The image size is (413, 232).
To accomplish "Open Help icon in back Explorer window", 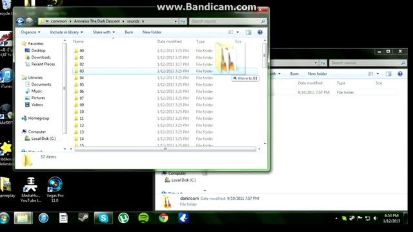I will (x=400, y=74).
